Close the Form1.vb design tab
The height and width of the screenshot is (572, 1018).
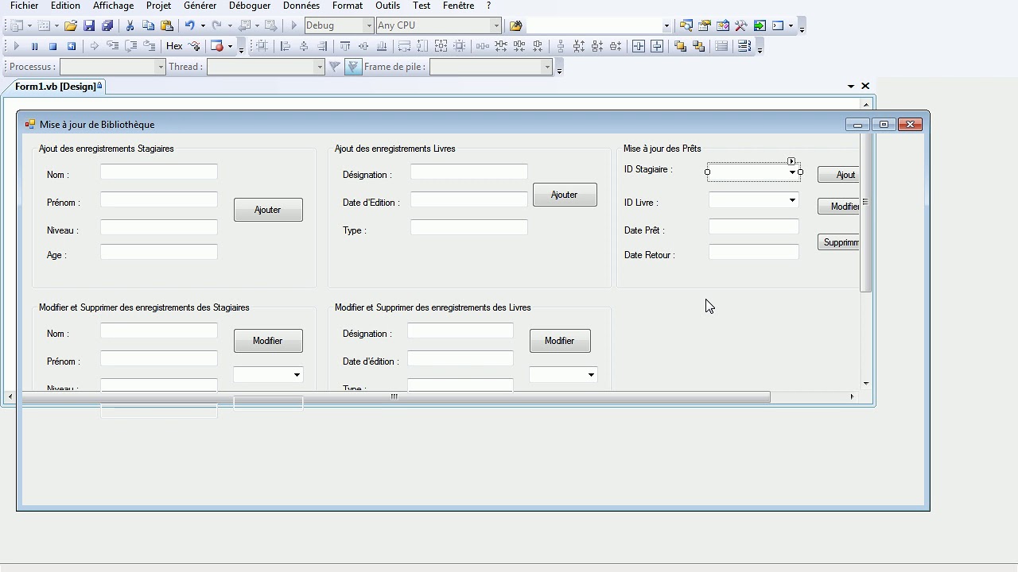[x=865, y=86]
